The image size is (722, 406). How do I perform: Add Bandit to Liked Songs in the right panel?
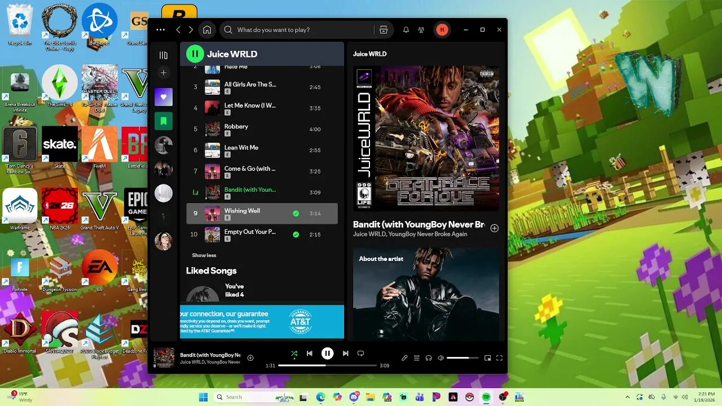coord(495,228)
